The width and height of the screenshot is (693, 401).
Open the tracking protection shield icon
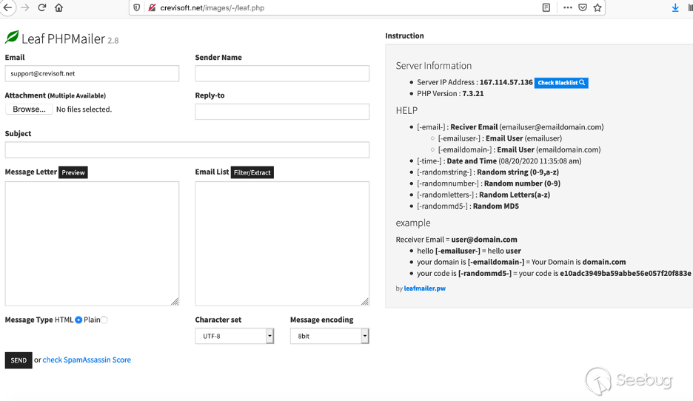[135, 7]
